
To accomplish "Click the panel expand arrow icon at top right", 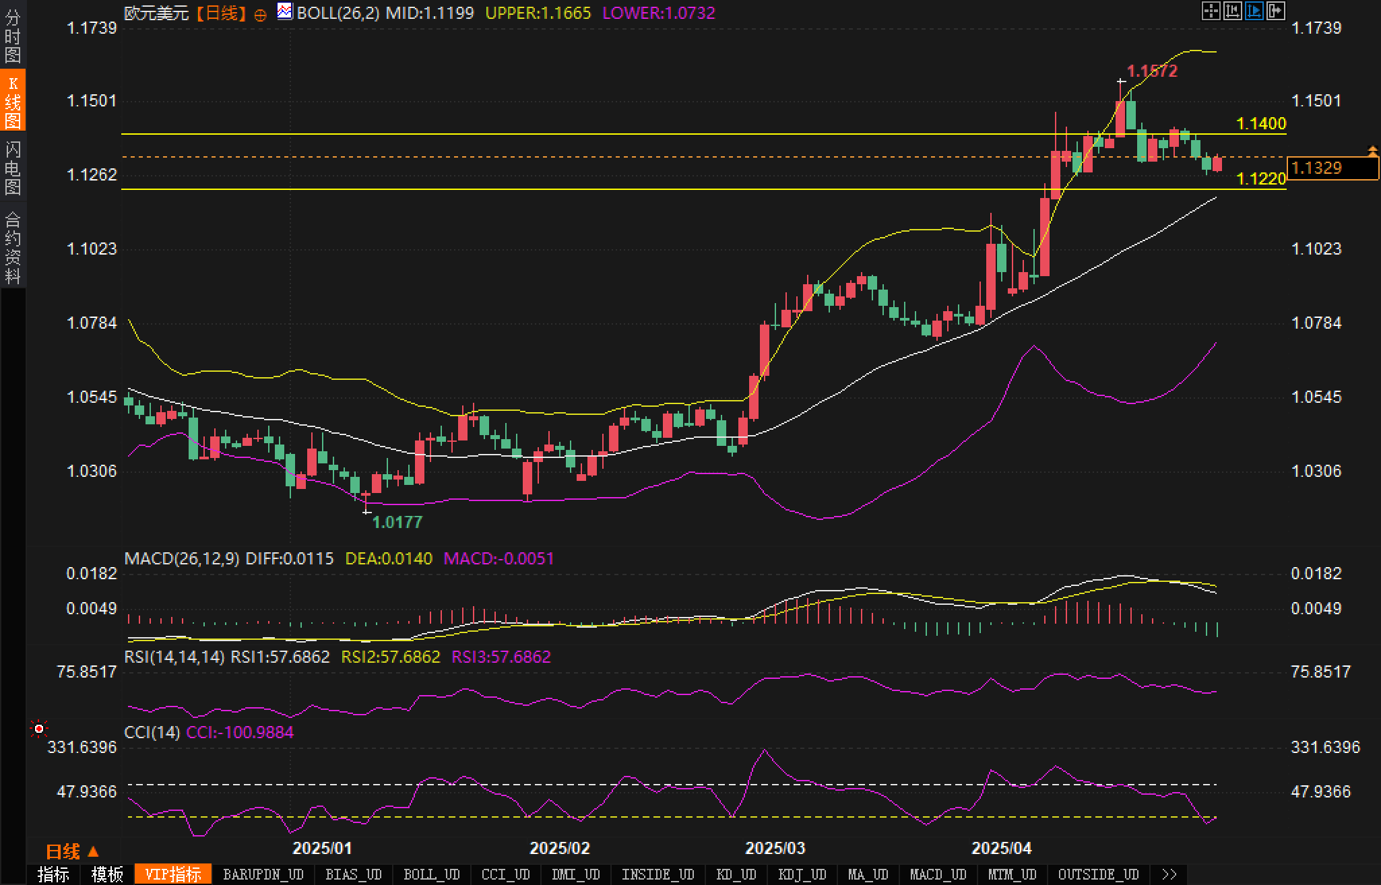I will click(x=1275, y=11).
